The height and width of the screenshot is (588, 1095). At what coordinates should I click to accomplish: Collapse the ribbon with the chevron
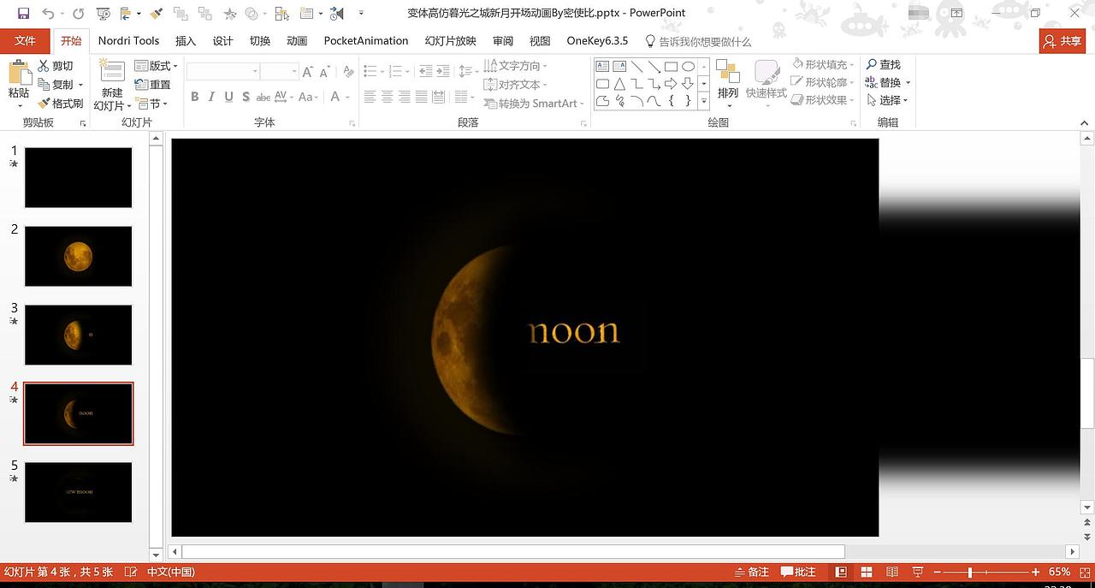point(1083,123)
